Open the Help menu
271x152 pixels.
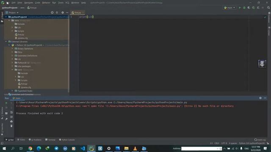83,3
